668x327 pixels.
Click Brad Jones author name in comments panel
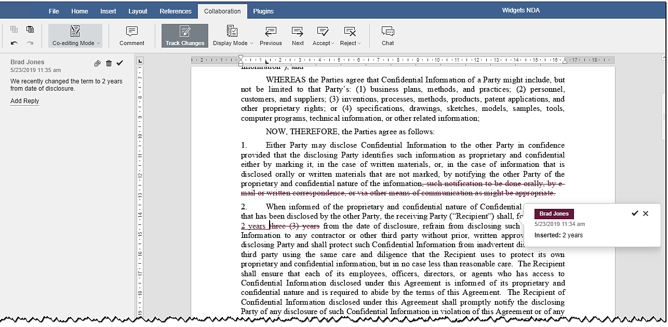(x=28, y=62)
